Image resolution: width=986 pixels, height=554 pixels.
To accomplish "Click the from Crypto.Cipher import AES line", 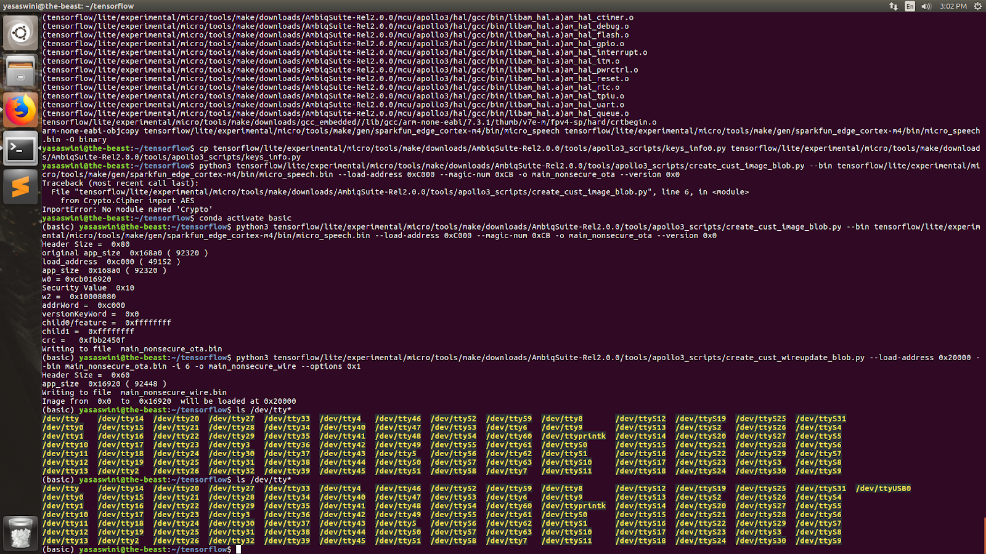I will pyautogui.click(x=127, y=201).
